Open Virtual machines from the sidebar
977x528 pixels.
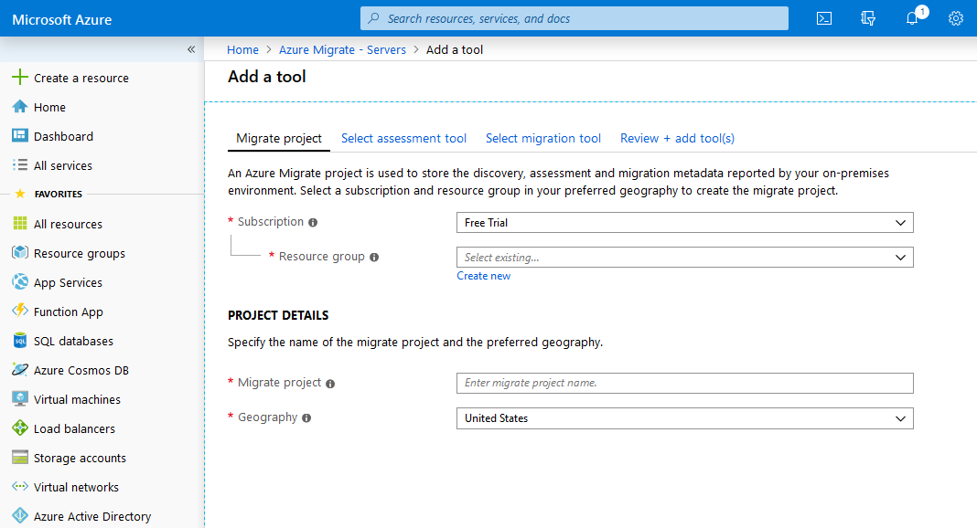click(77, 399)
